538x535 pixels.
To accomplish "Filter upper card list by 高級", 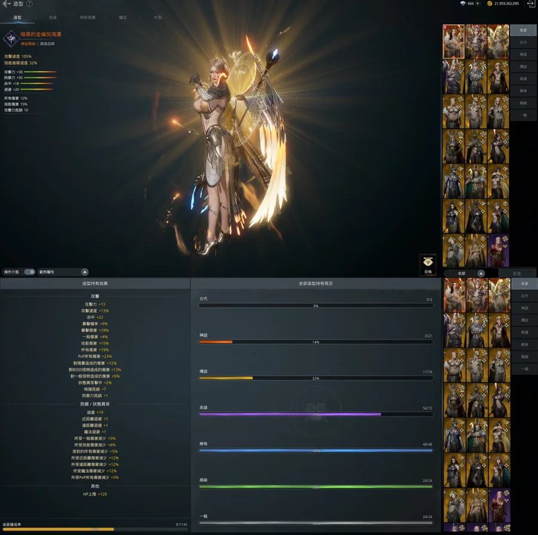I will [523, 103].
